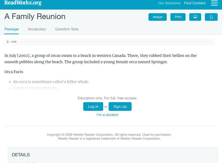Click the Orca Facts subheading
Screen dimensions: 222x163
(x=14, y=72)
